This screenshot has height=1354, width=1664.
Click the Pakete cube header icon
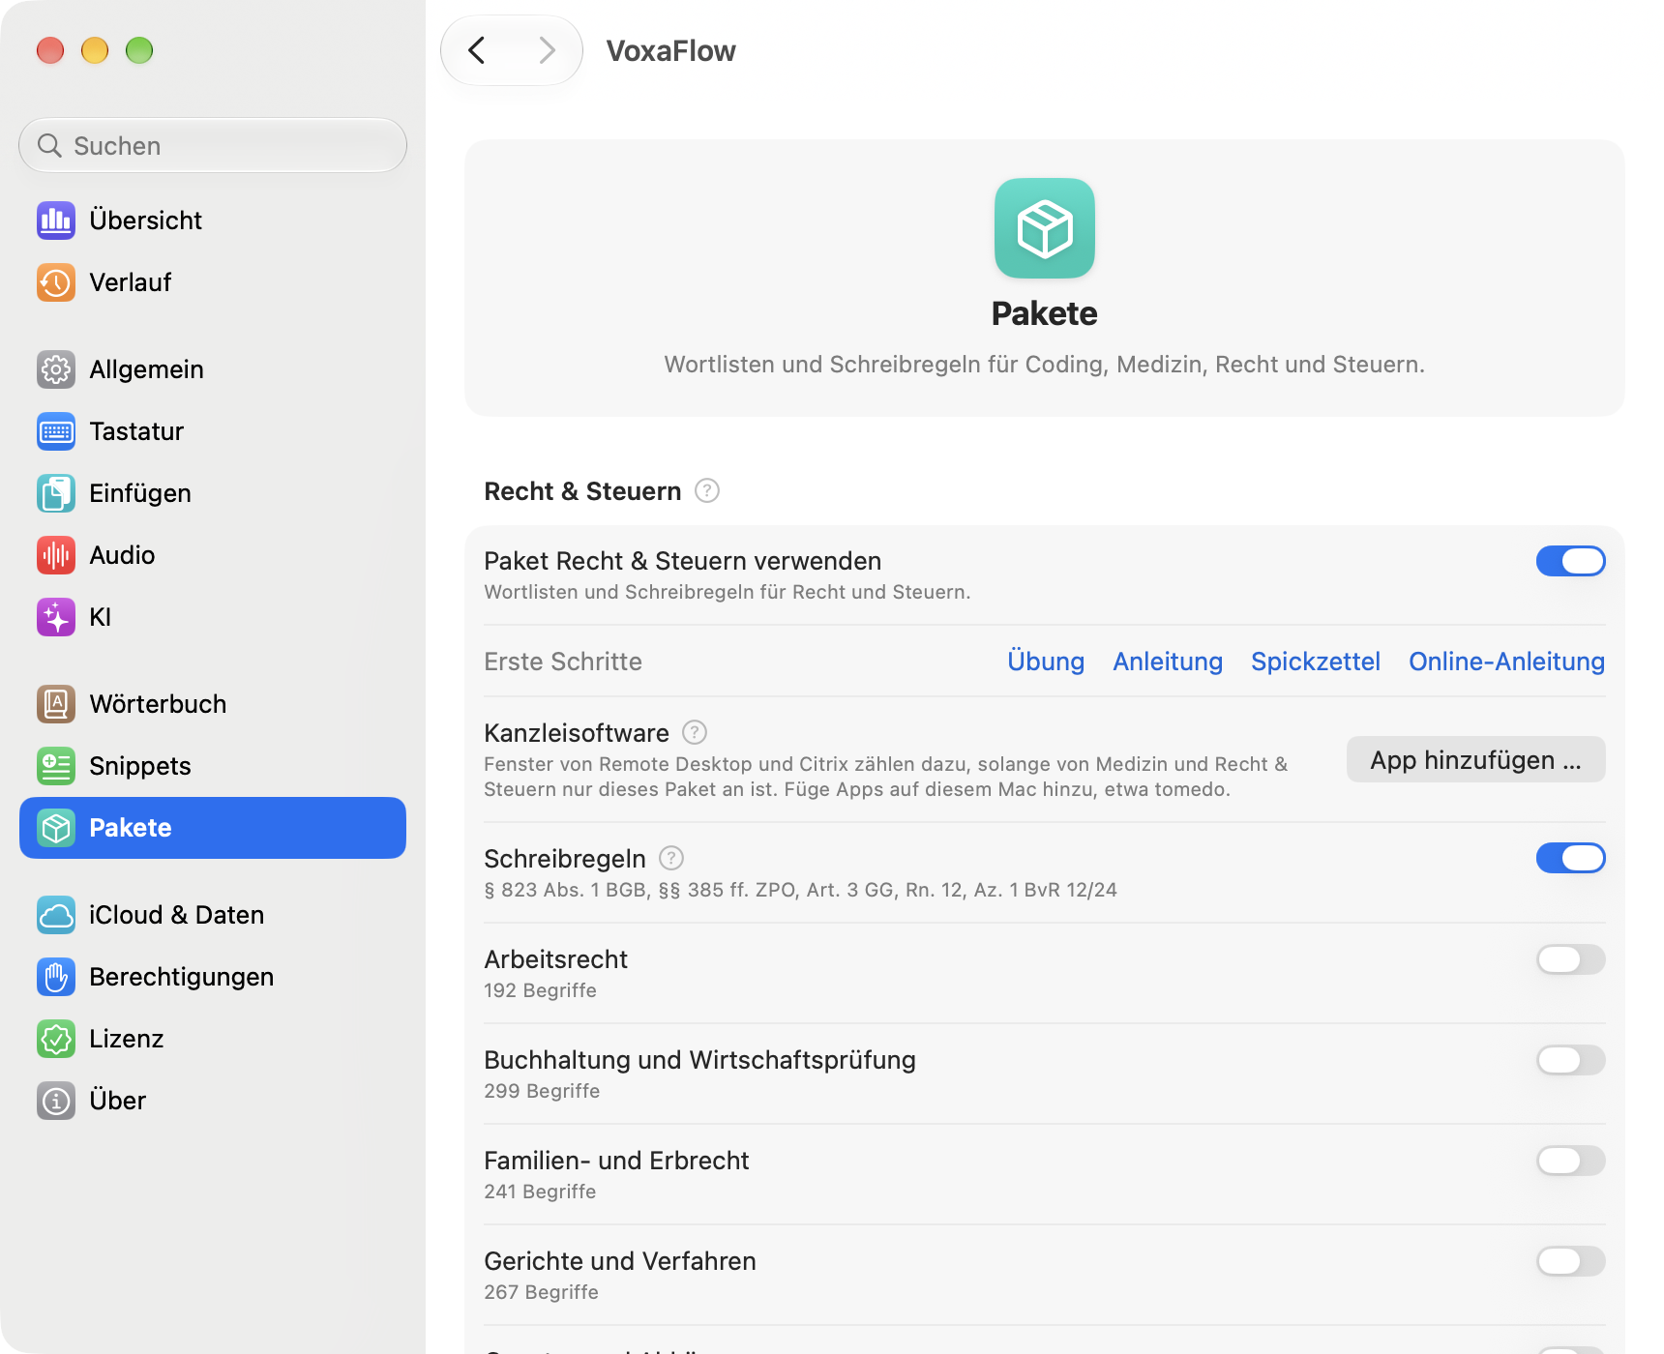click(1045, 228)
